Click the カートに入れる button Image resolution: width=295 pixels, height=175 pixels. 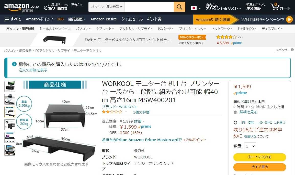[x=260, y=157]
